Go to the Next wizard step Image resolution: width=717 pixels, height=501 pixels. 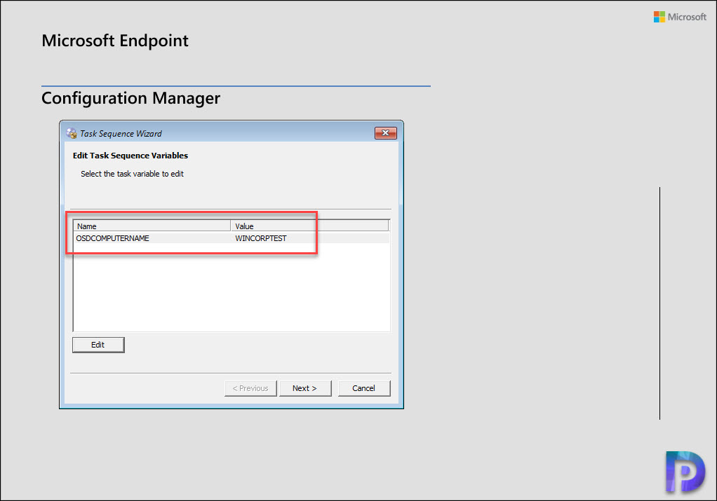[x=305, y=388]
